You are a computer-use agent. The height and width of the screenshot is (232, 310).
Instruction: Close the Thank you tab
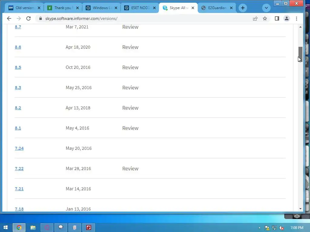77,8
